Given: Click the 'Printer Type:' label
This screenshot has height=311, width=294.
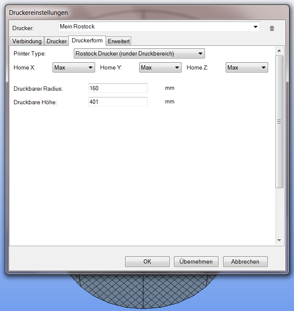Looking at the screenshot, I should [30, 53].
